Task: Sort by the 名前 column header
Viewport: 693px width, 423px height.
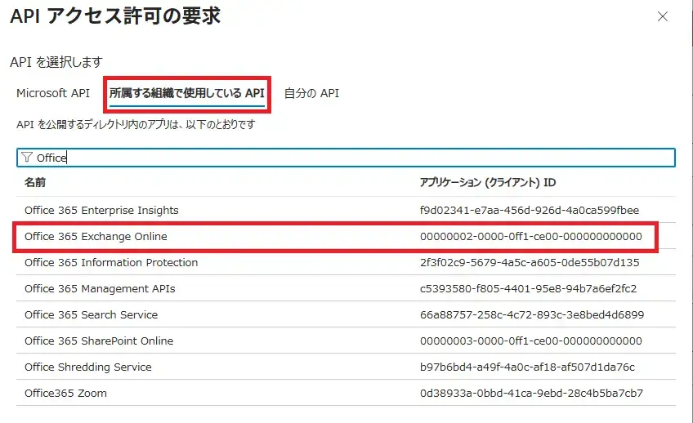Action: pos(35,183)
